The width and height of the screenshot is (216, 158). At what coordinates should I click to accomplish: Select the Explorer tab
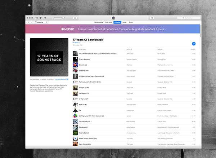click(x=117, y=22)
